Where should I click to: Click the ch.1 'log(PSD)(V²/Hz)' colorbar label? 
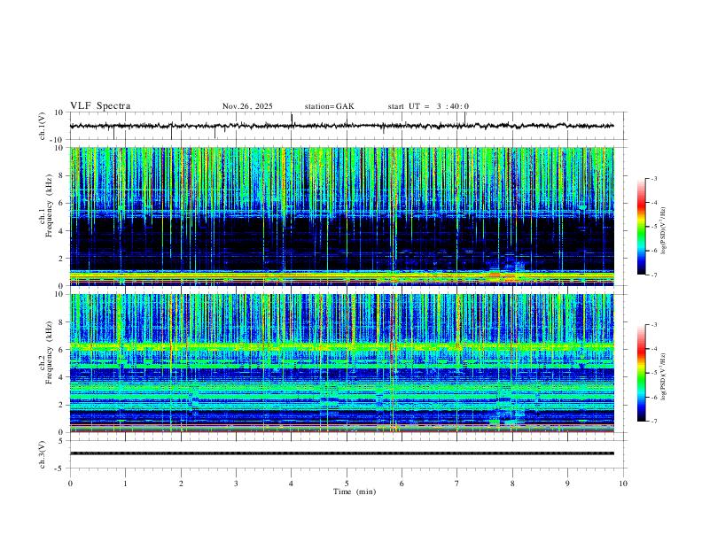tap(664, 231)
